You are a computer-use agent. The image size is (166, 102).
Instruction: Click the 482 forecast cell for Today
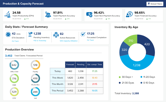[70, 71]
